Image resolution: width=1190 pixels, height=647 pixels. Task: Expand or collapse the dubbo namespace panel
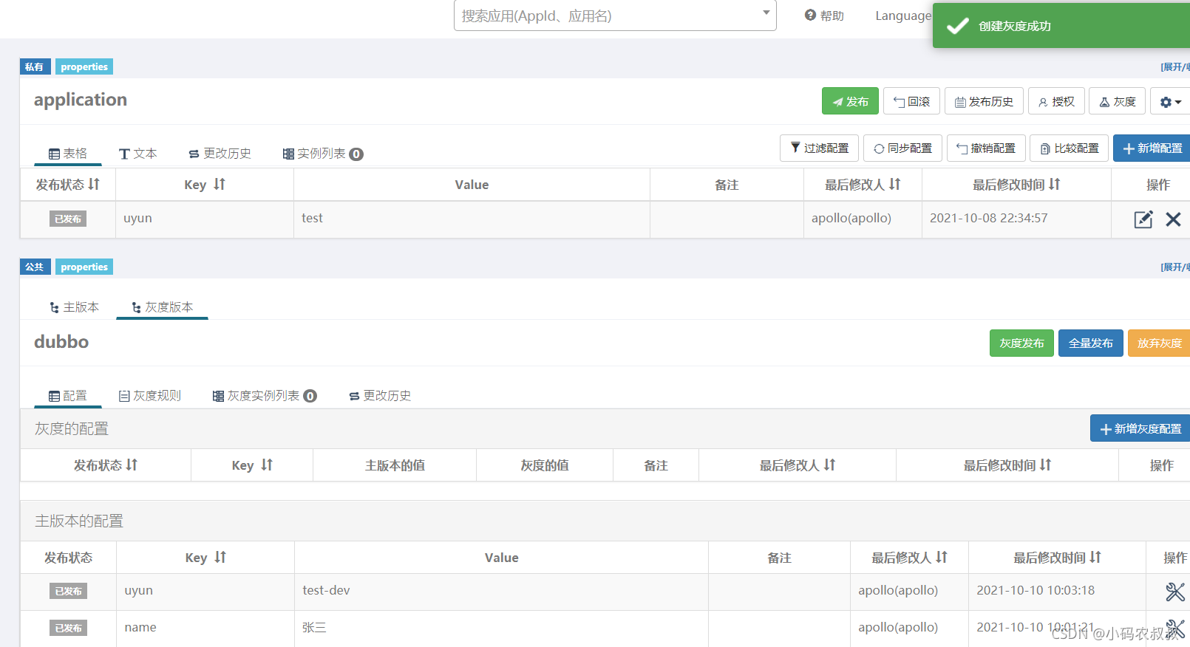tap(1175, 267)
